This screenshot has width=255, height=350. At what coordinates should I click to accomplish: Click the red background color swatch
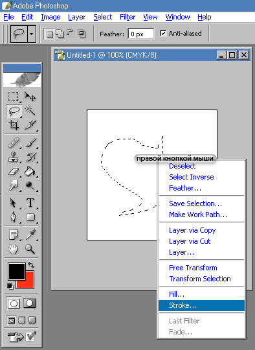(28, 283)
